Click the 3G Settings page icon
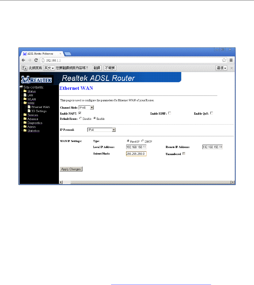The image size is (254, 285). point(29,111)
